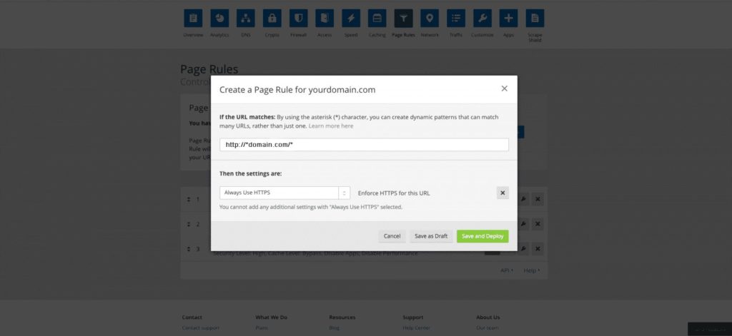Open the Scrape Shield icon

pos(535,18)
